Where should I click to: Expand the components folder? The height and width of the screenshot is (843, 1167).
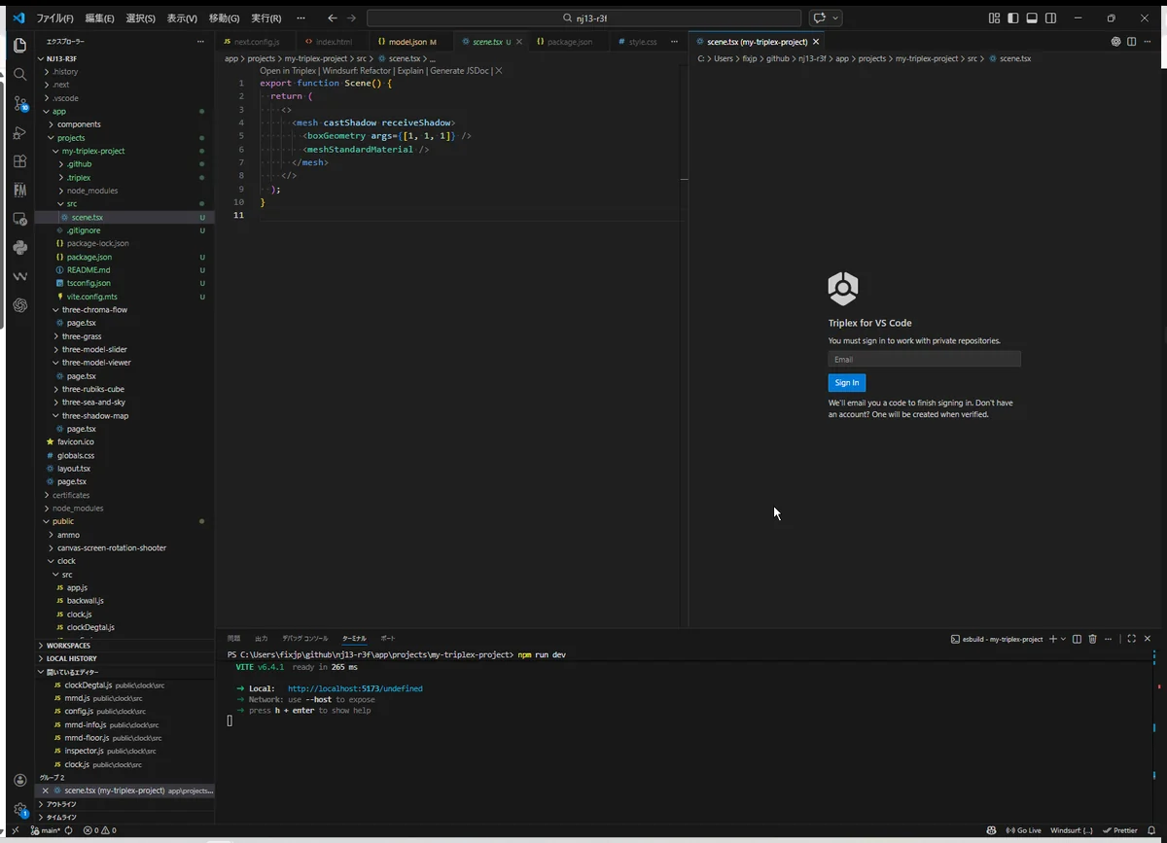point(78,124)
